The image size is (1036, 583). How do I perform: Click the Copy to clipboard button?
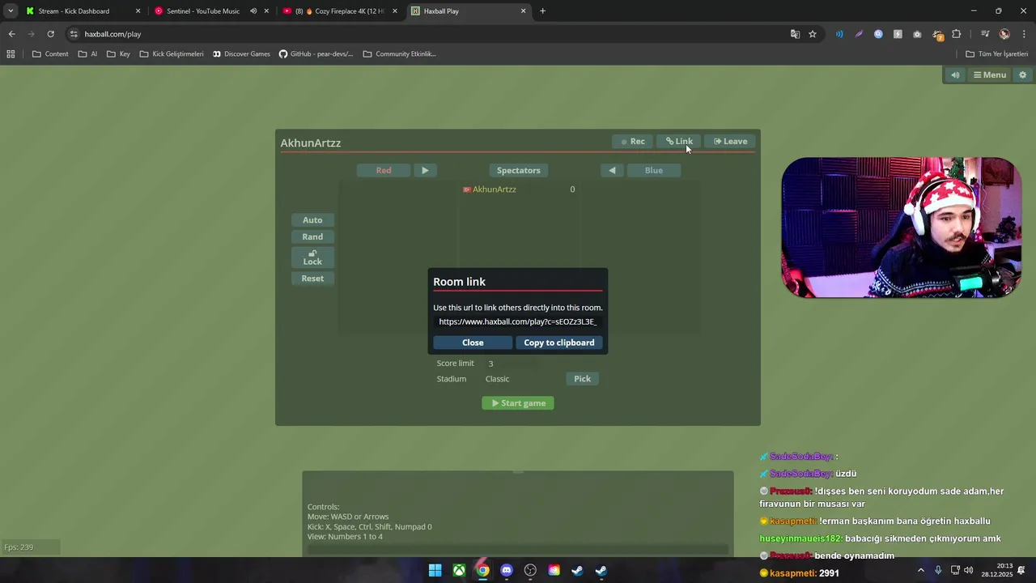point(558,343)
